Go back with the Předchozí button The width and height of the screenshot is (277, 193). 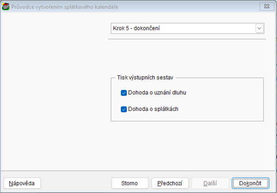coord(170,183)
